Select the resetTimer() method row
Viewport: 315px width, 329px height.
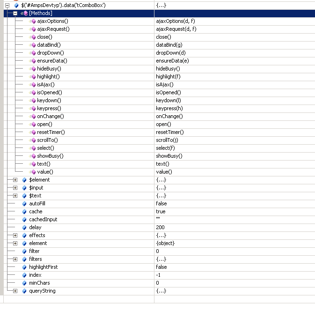[159, 132]
